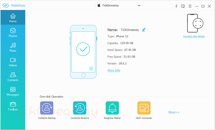Go to Photos in the sidebar
The height and width of the screenshot is (130, 215).
point(13,33)
